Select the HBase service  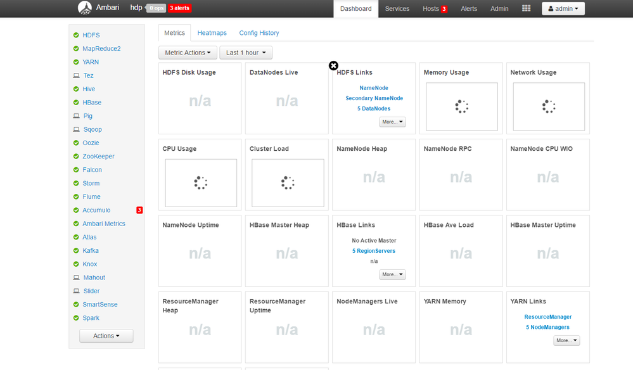point(92,103)
